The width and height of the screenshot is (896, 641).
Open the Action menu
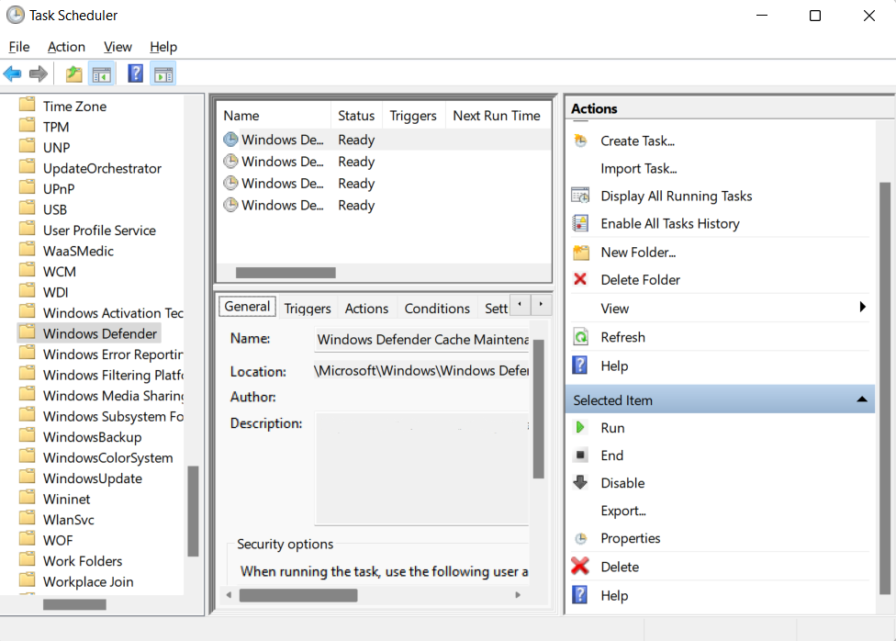[66, 47]
